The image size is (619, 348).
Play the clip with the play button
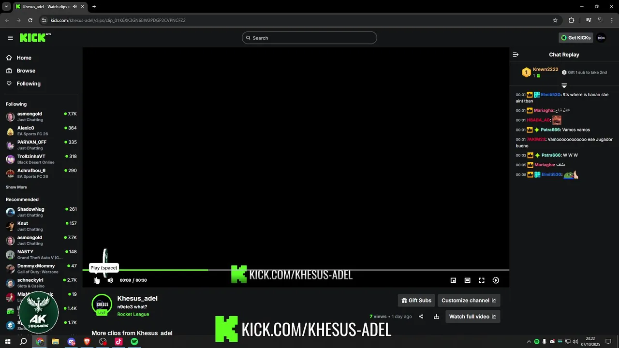tap(97, 280)
